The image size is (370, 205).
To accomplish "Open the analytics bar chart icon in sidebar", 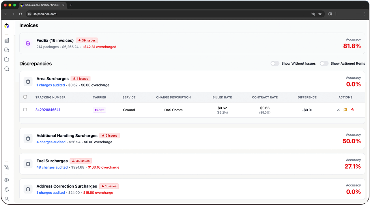I will point(7,40).
